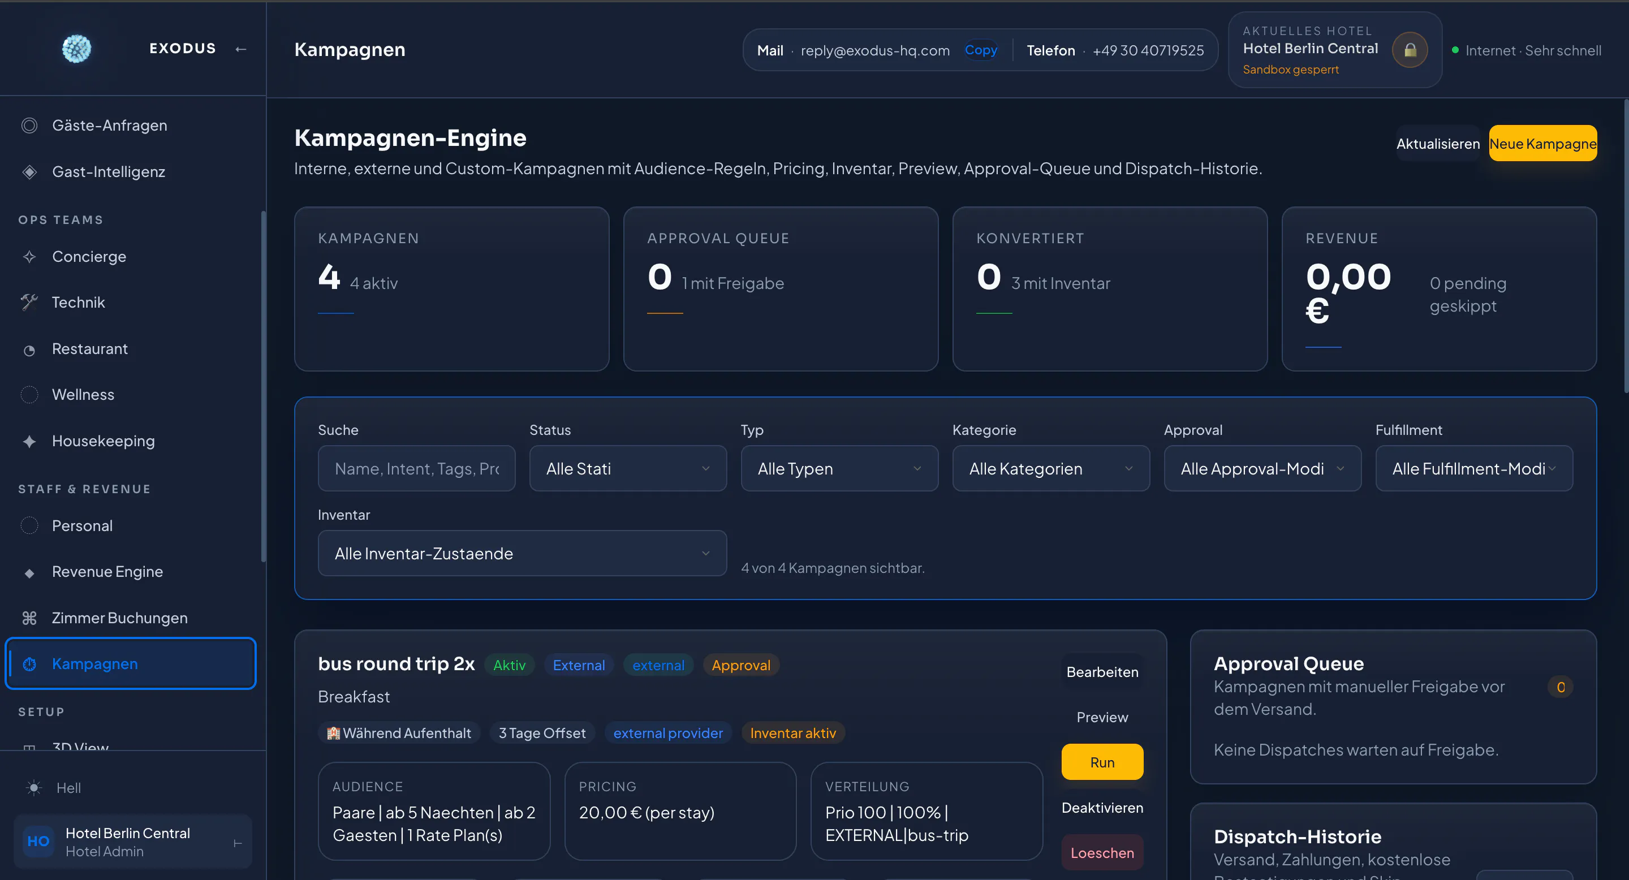Open Revenue Engine page
Image resolution: width=1629 pixels, height=880 pixels.
(x=130, y=572)
